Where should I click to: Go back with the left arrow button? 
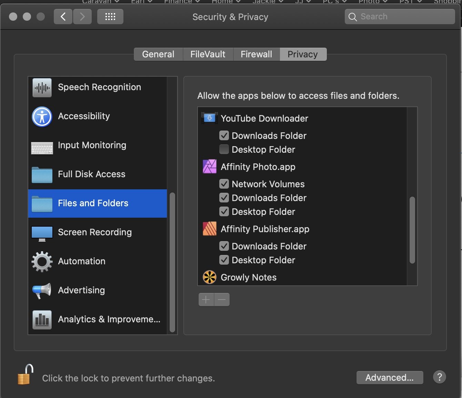coord(63,17)
